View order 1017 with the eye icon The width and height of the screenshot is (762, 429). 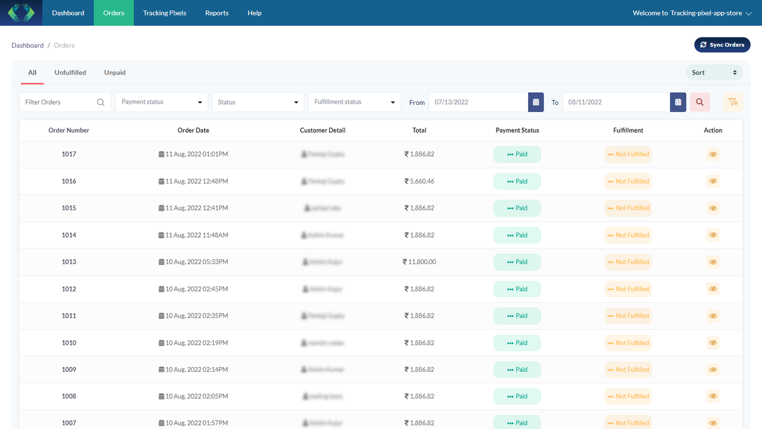click(x=713, y=154)
